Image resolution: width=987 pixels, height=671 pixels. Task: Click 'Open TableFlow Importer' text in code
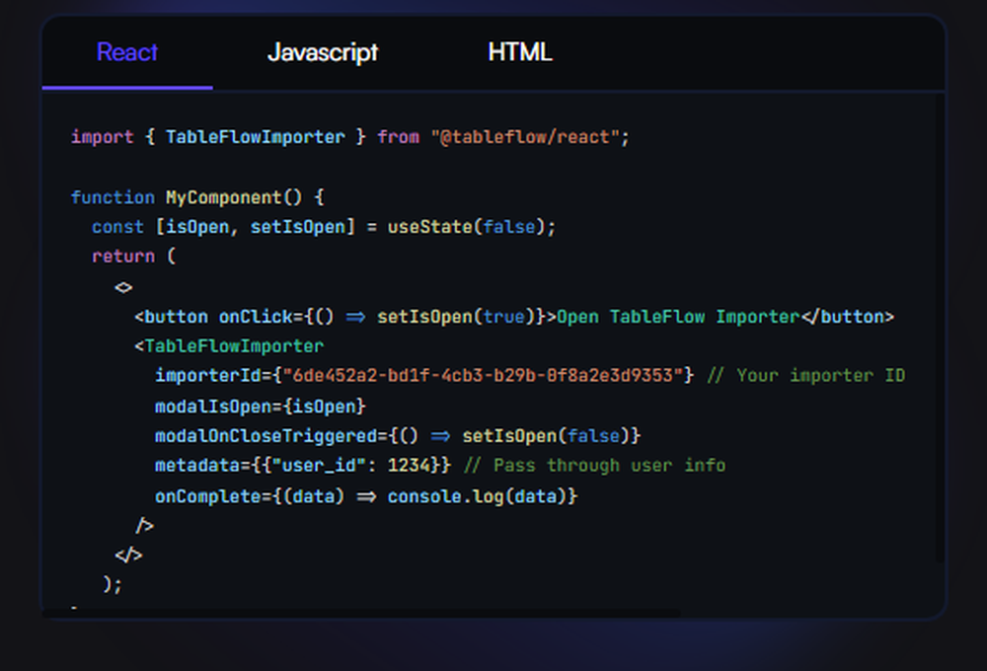[x=678, y=317]
